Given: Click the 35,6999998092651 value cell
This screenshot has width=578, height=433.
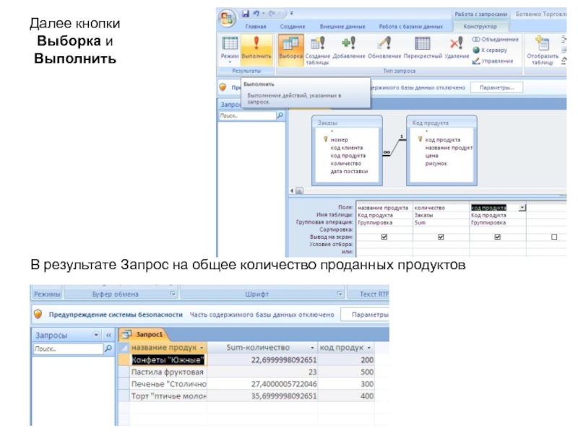Looking at the screenshot, I should tap(262, 396).
